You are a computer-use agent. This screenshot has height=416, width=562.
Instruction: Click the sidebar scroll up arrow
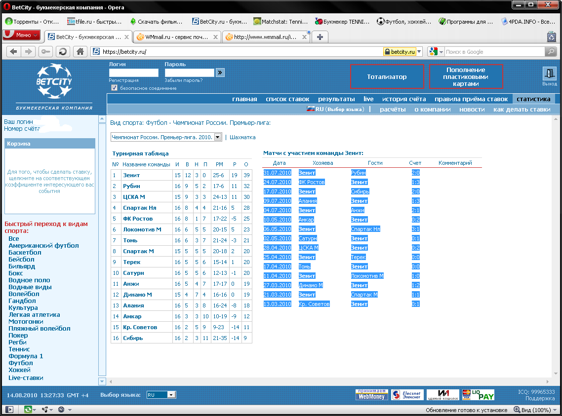[102, 118]
